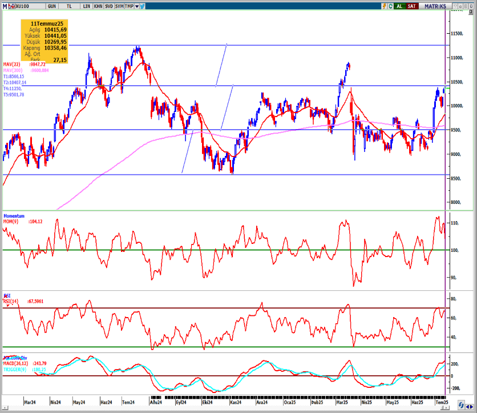Click the T4:11250 trend label
This screenshot has height=413, width=477.
click(x=13, y=89)
